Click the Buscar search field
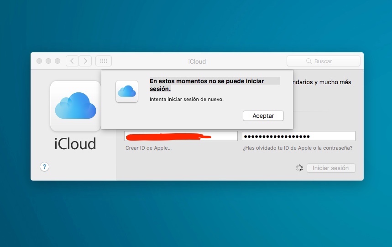Screen dimensions: 392x247 click(x=323, y=61)
